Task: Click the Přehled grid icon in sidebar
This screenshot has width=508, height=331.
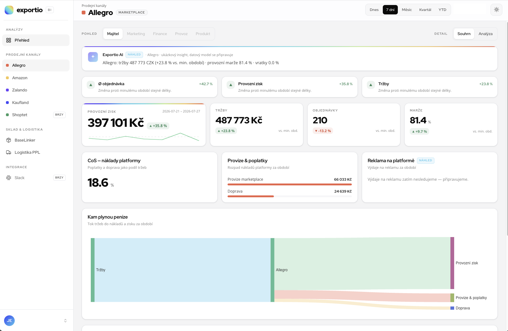Action: (9, 40)
